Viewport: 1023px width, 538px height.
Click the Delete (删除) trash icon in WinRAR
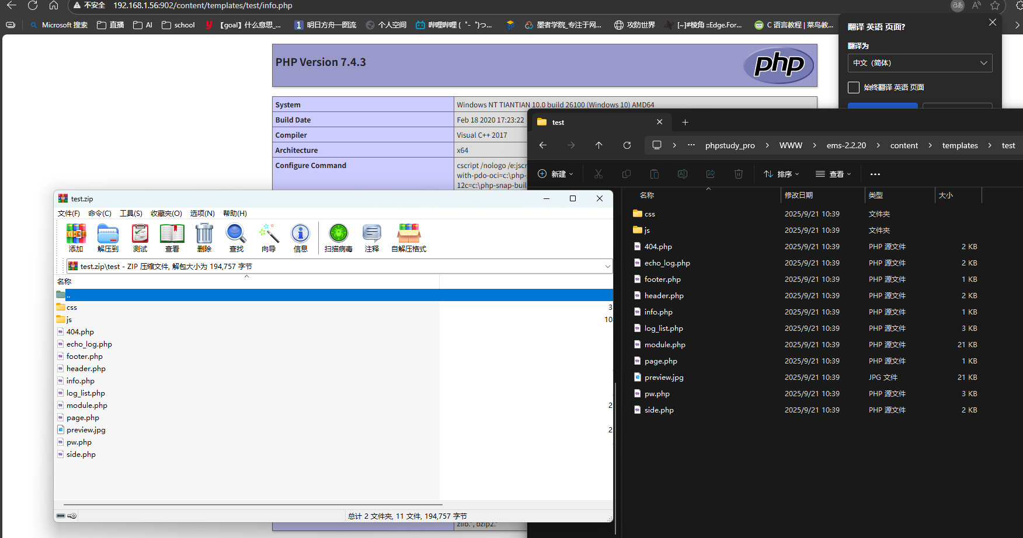(x=204, y=237)
